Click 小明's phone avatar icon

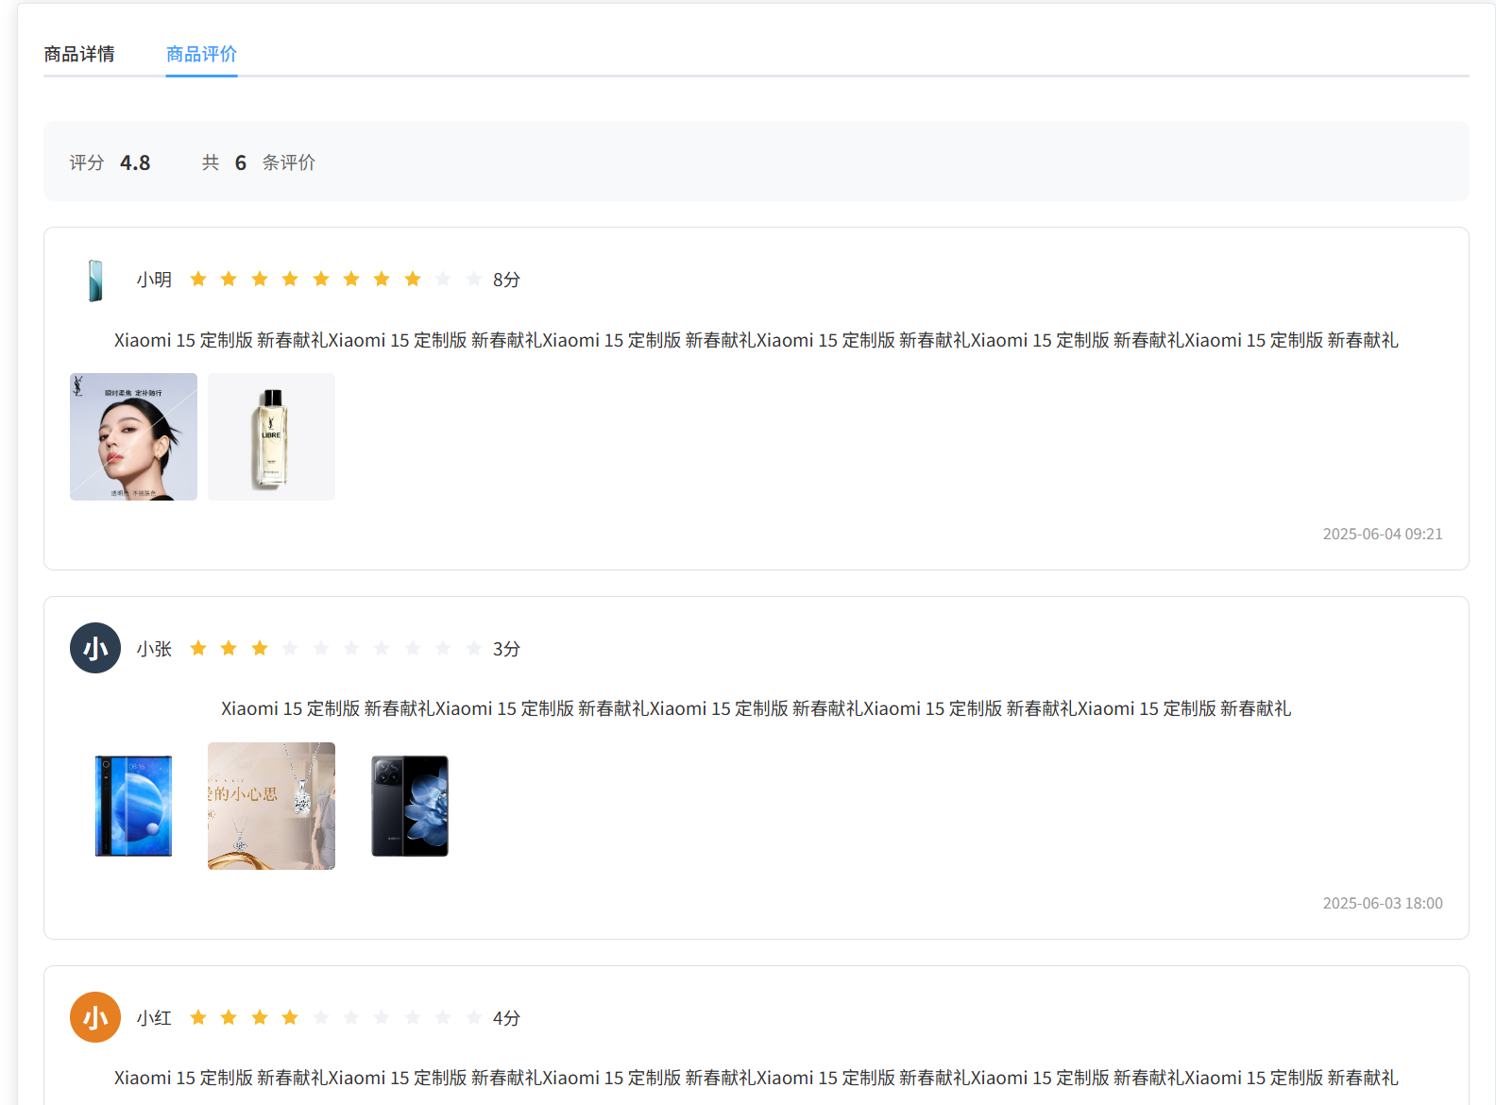[95, 280]
